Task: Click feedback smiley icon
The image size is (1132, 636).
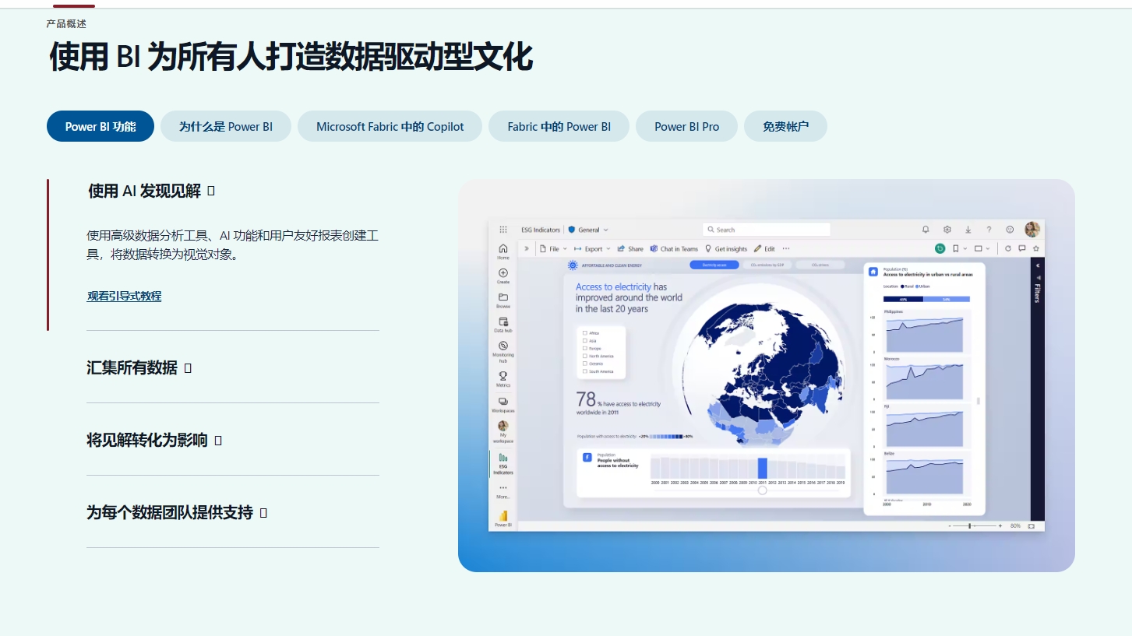Action: click(1010, 230)
